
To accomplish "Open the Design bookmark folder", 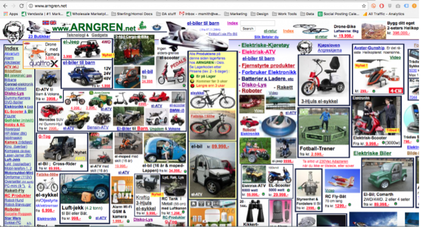I will [x=260, y=14].
